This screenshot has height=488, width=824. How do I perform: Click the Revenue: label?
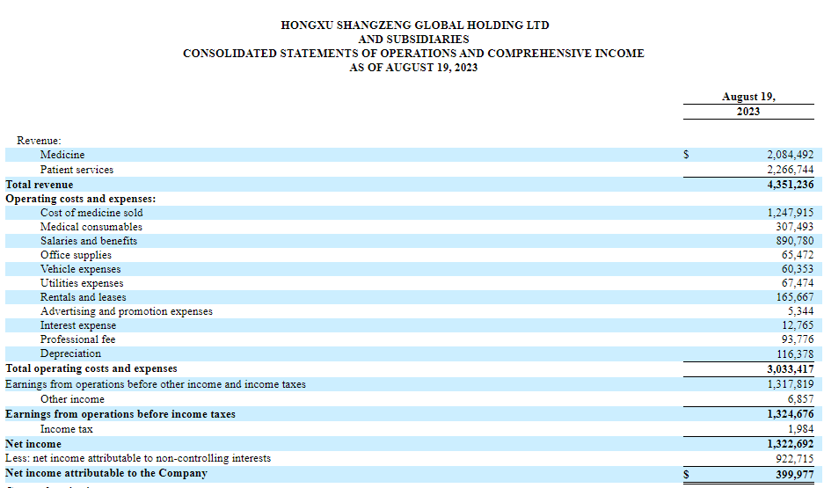point(39,141)
